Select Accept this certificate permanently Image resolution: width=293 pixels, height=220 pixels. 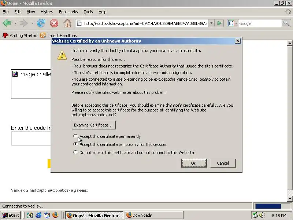tap(75, 136)
